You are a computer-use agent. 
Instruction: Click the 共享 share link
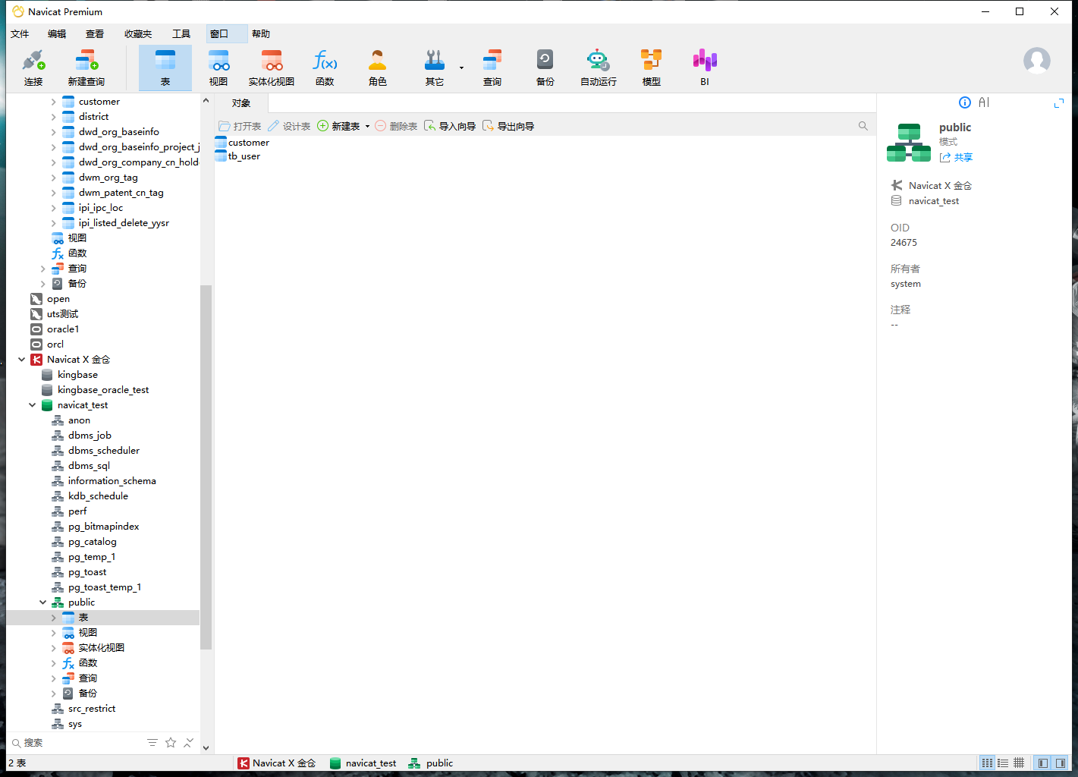coord(956,158)
